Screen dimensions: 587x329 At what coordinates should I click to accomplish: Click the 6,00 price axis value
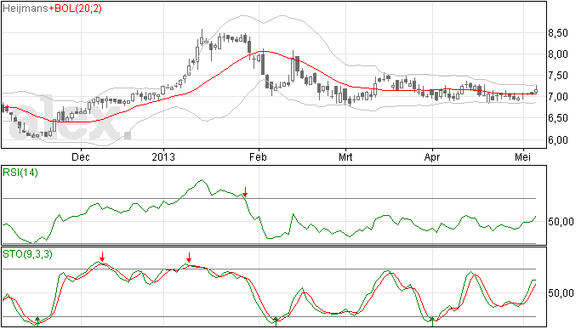click(x=558, y=140)
